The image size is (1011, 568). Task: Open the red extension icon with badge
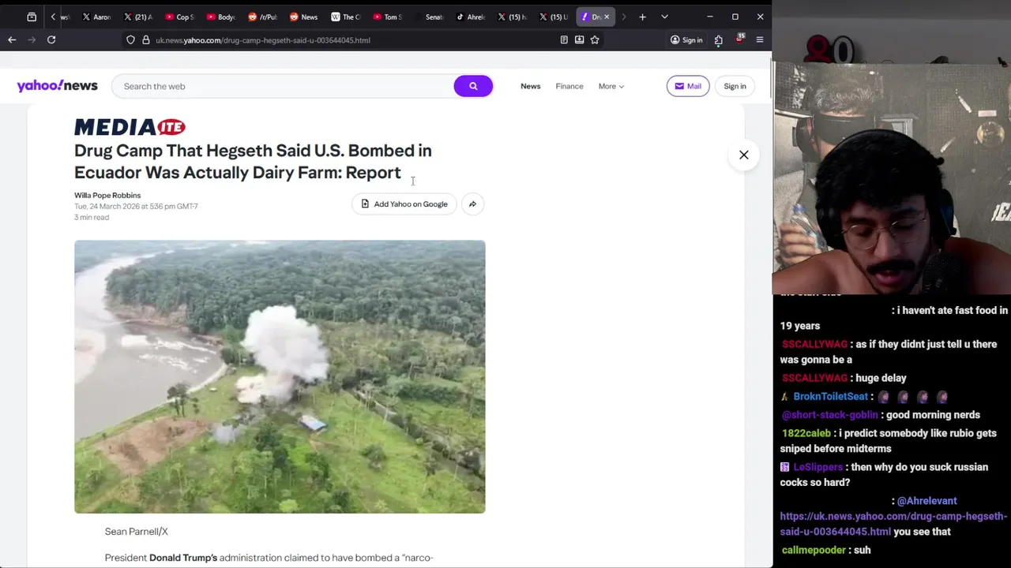[x=739, y=39]
